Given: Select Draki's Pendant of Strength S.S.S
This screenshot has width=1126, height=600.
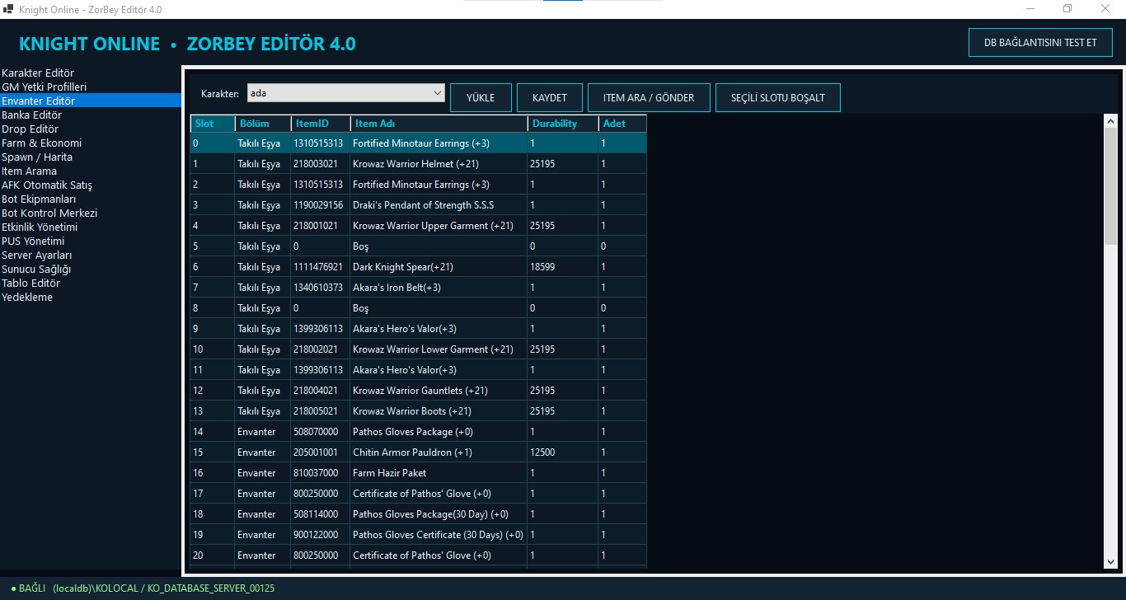Looking at the screenshot, I should coord(419,205).
